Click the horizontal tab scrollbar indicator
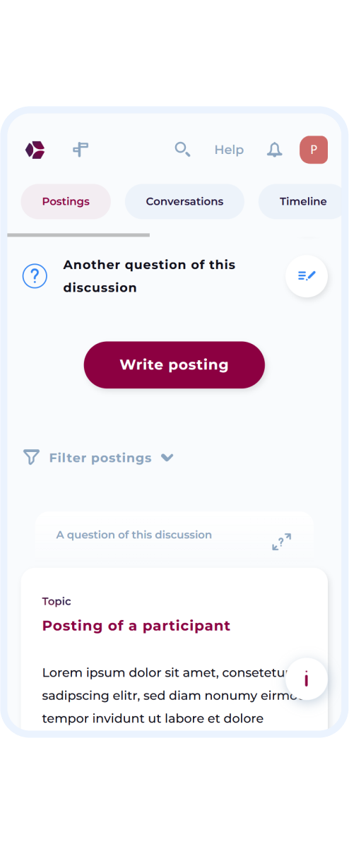Screen dimensions: 349x844 point(78,234)
